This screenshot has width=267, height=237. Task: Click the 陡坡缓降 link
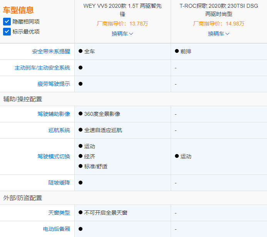(59, 183)
